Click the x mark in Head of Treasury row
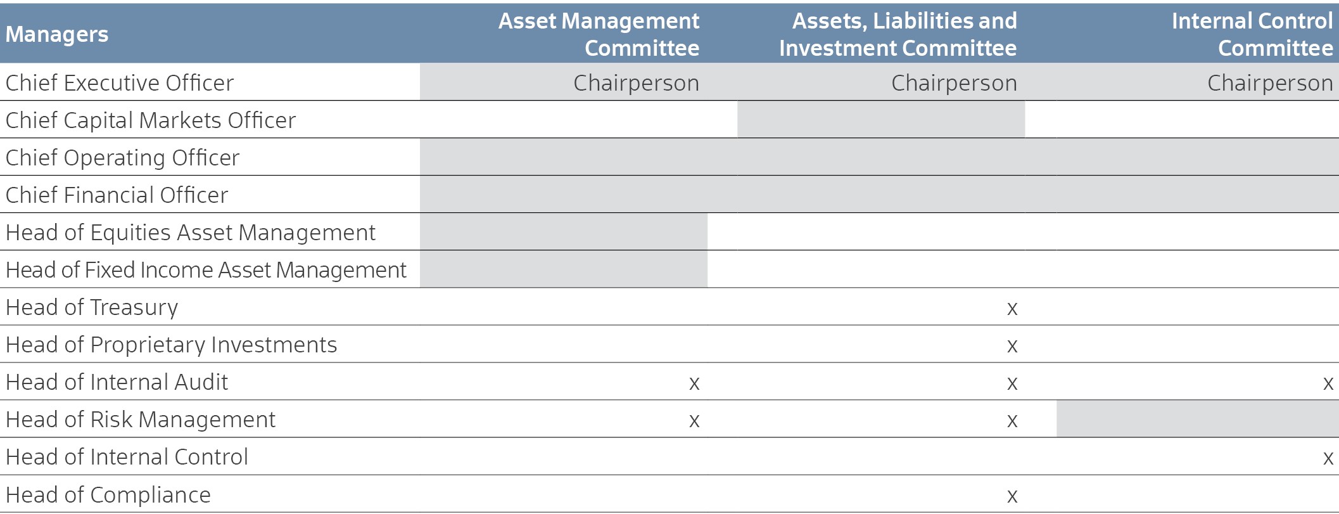This screenshot has width=1339, height=514. click(x=1012, y=309)
